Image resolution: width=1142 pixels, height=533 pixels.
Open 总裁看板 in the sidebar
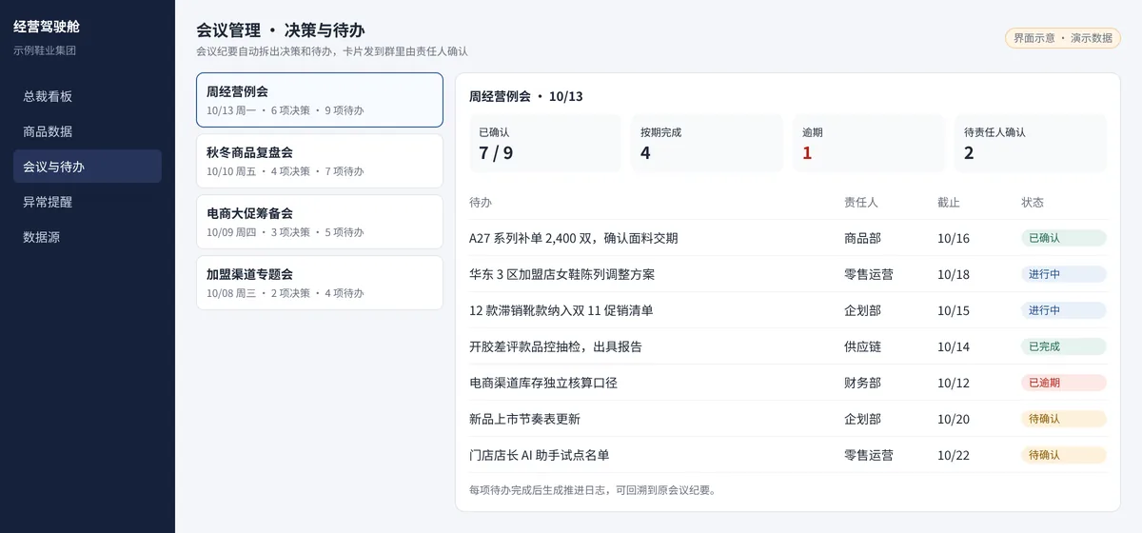point(87,95)
